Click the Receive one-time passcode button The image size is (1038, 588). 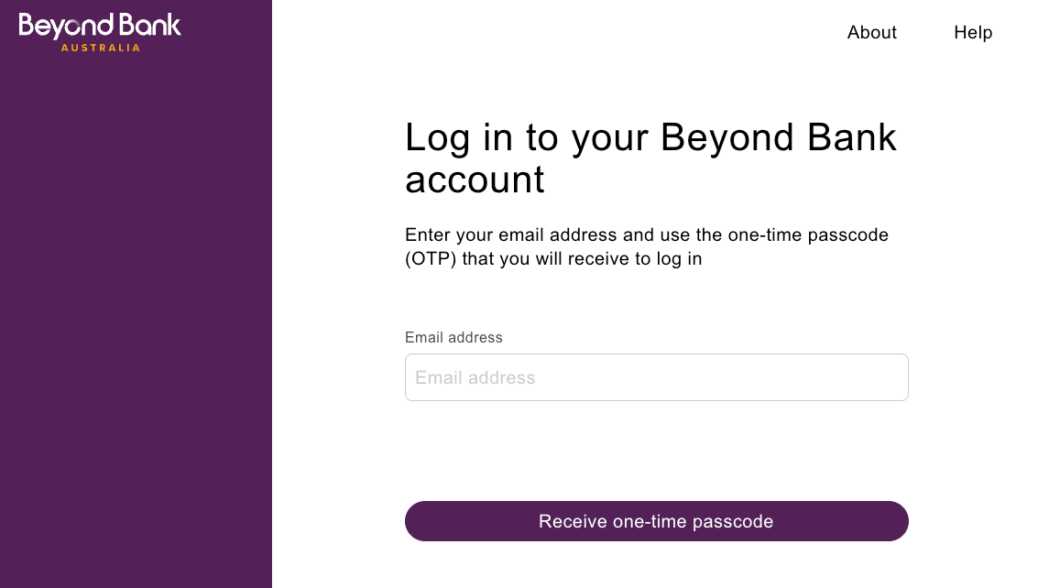coord(657,521)
